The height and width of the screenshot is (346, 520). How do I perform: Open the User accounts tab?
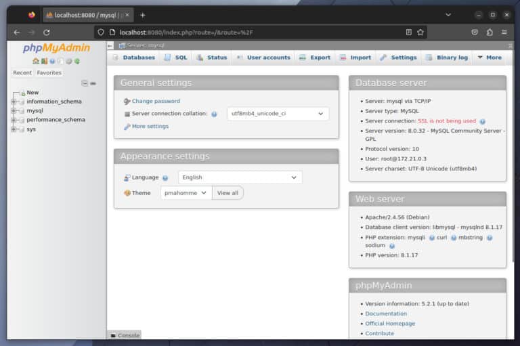coord(263,58)
